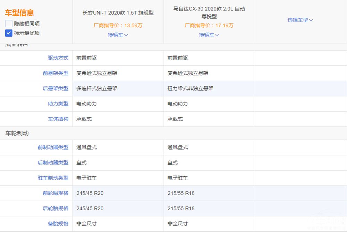Viewport: 347px width, 232px height.
Task: Select the 车体结构 parameter label
Action: (x=58, y=119)
